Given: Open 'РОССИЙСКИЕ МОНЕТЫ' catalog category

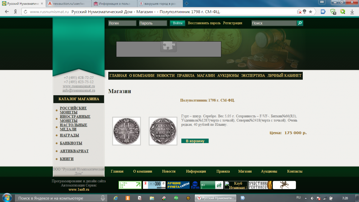Looking at the screenshot, I should [x=73, y=110].
